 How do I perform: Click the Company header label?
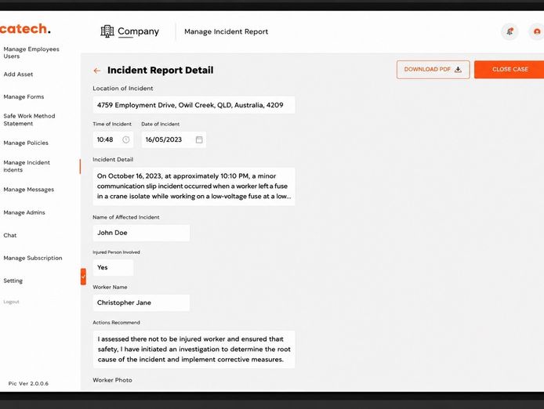(138, 31)
